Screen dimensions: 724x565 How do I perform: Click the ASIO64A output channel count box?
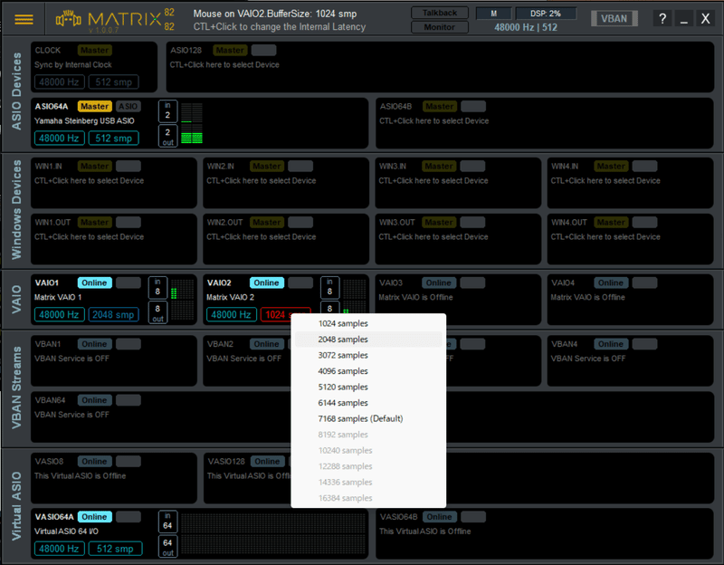point(167,137)
